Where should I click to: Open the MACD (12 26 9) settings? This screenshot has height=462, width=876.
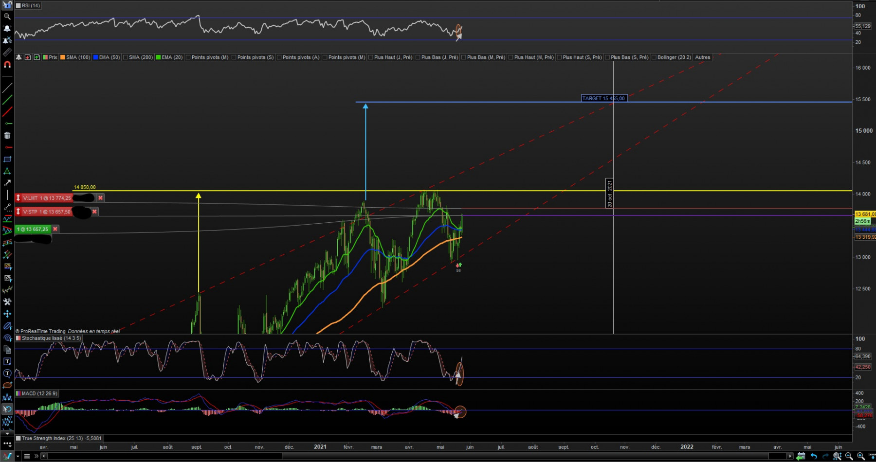click(36, 393)
